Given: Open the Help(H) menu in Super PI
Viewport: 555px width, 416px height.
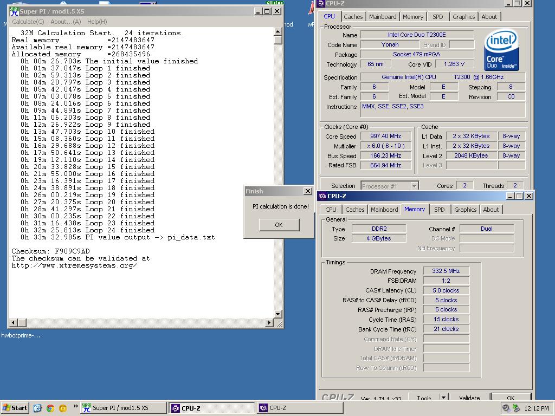Looking at the screenshot, I should [x=97, y=22].
